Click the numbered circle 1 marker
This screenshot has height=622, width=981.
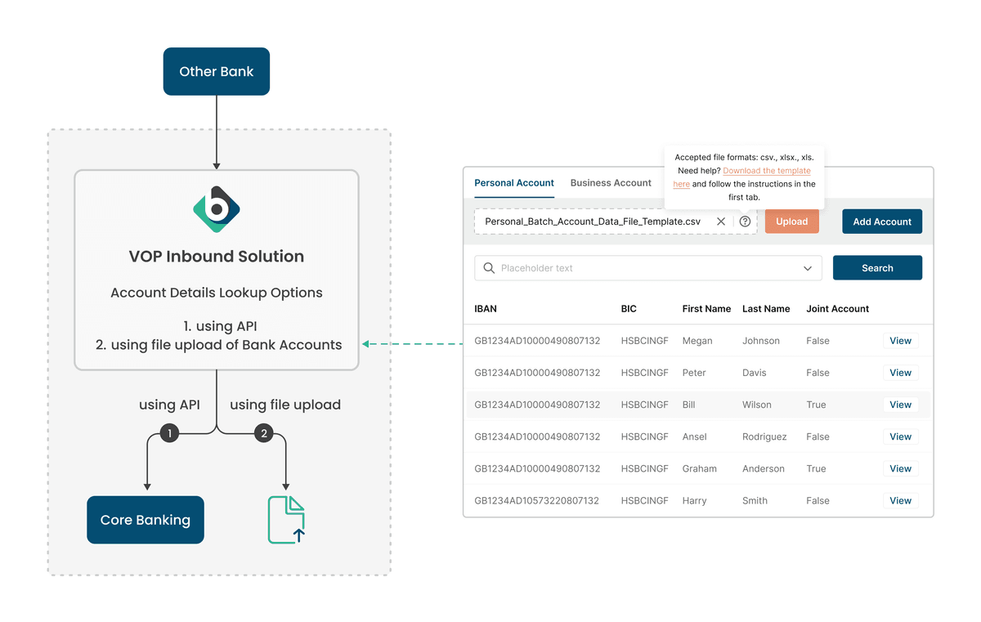[x=169, y=434]
